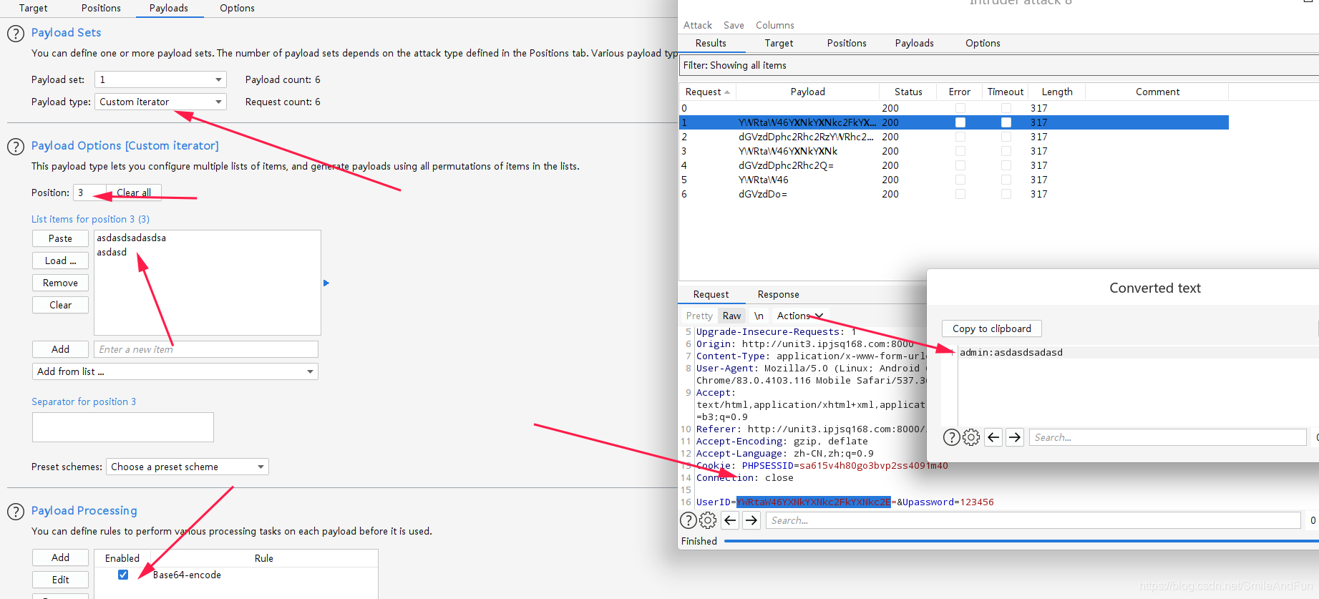The width and height of the screenshot is (1319, 599).
Task: Toggle Timeout checkbox in selected request 1 row
Action: click(x=1006, y=122)
